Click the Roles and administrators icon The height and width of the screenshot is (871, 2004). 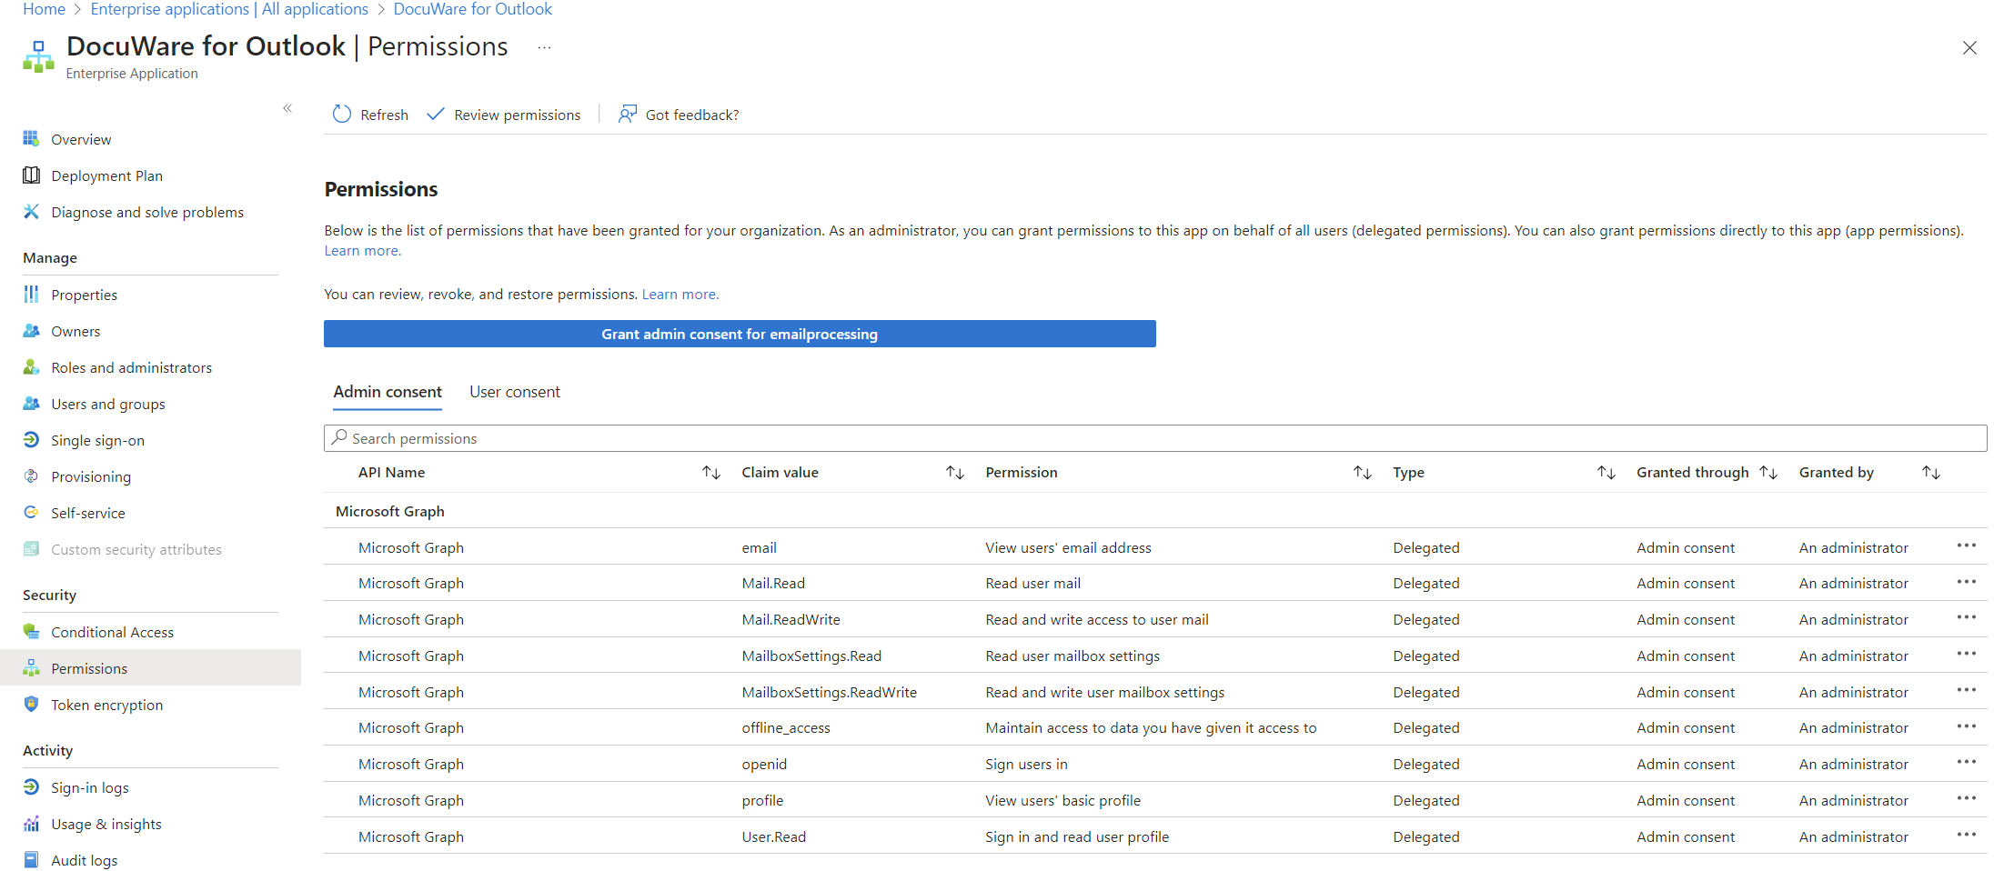[31, 366]
